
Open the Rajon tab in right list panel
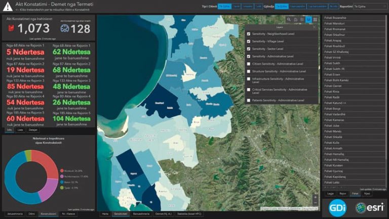pyautogui.click(x=343, y=194)
